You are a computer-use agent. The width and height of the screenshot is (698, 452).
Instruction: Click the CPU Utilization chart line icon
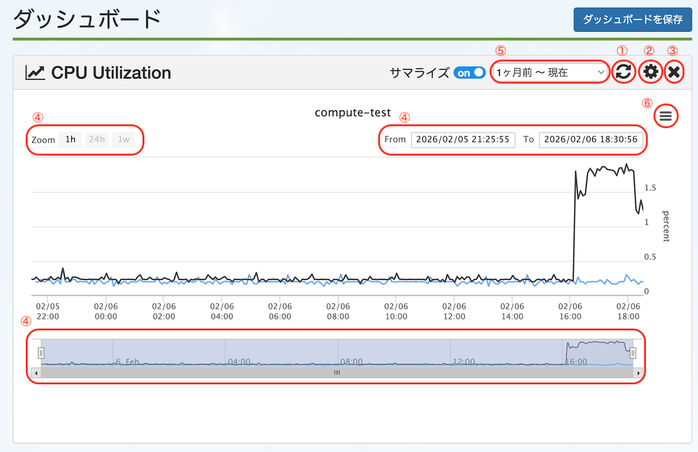tap(35, 73)
